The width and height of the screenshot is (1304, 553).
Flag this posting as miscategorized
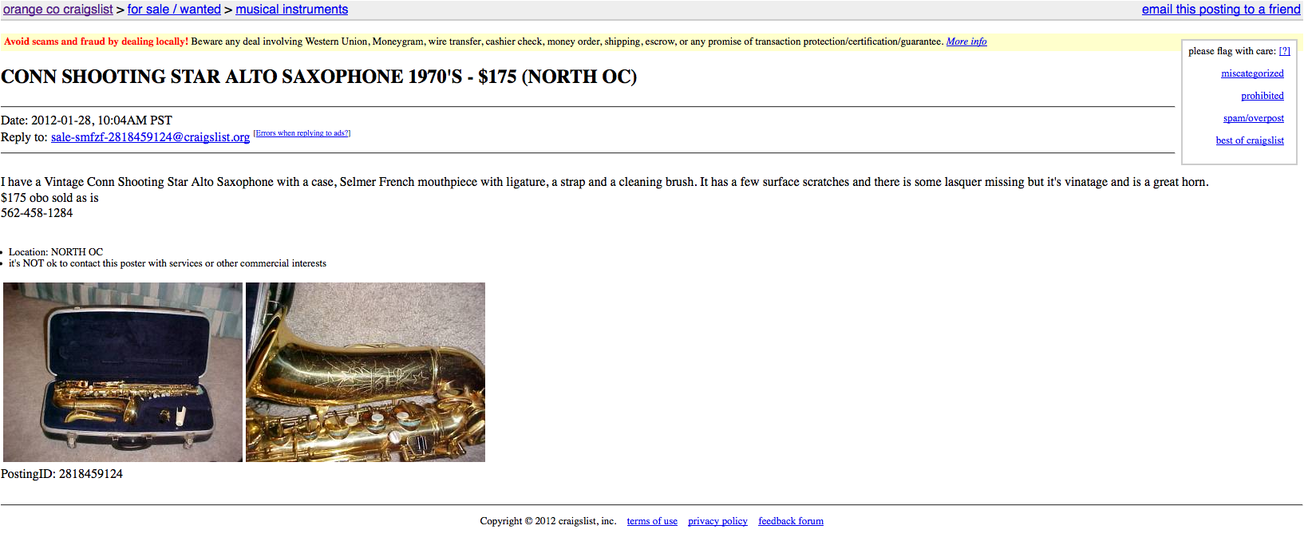(1252, 73)
